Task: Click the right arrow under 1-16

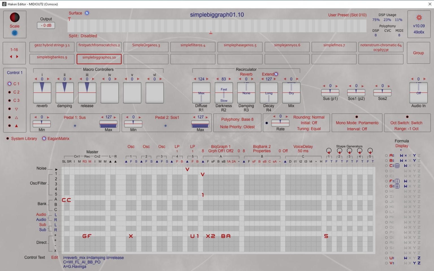Action: pyautogui.click(x=17, y=57)
